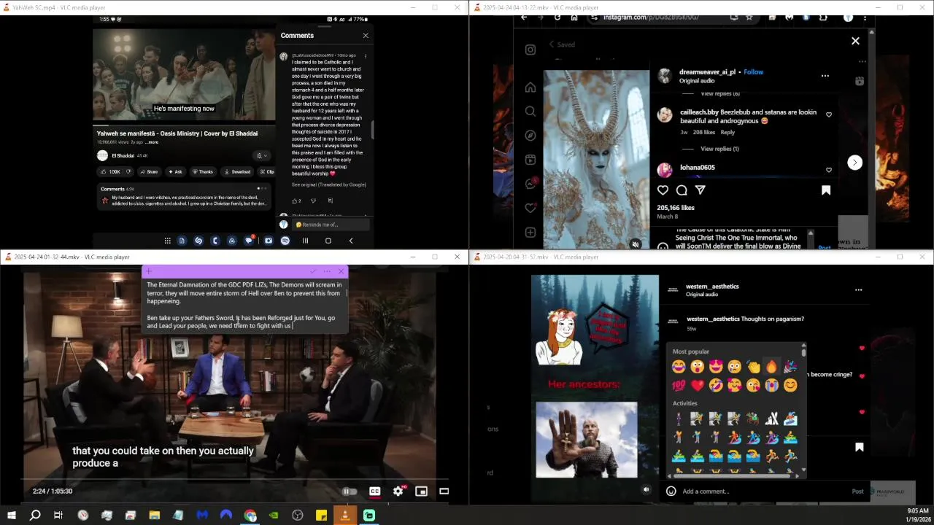Image resolution: width=934 pixels, height=525 pixels.
Task: Open Windows Start menu
Action: coord(11,516)
